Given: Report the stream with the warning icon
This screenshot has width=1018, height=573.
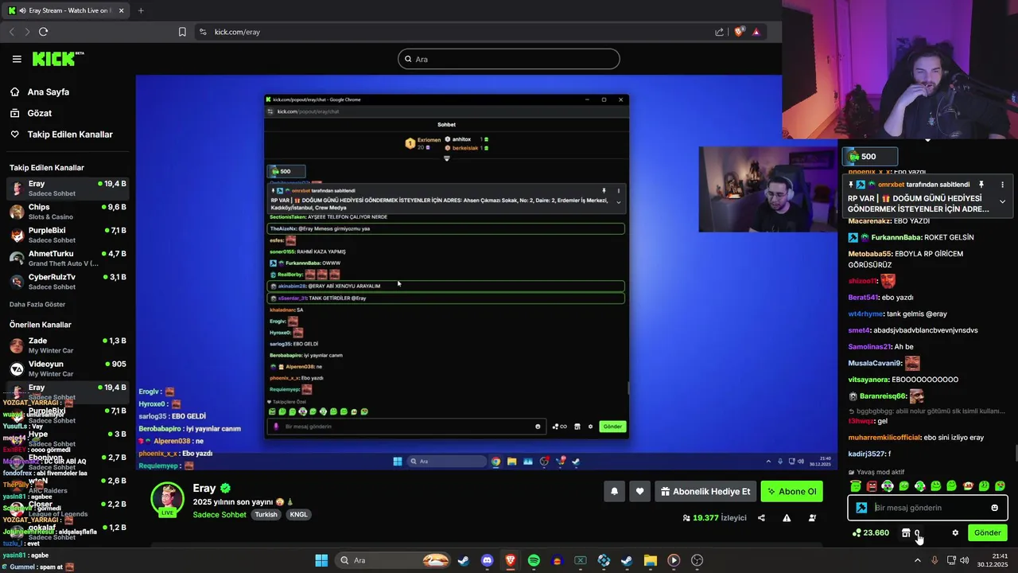Looking at the screenshot, I should (787, 518).
